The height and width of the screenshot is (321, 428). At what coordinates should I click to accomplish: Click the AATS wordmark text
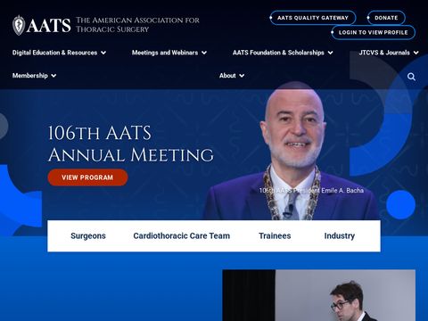[x=49, y=26]
